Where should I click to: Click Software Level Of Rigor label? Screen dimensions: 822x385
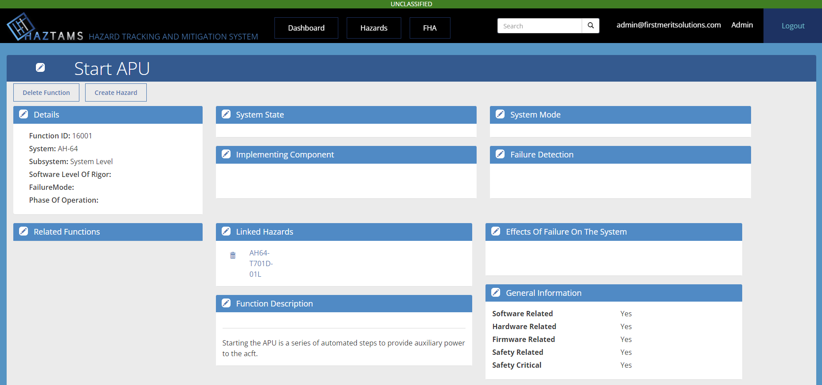[70, 174]
